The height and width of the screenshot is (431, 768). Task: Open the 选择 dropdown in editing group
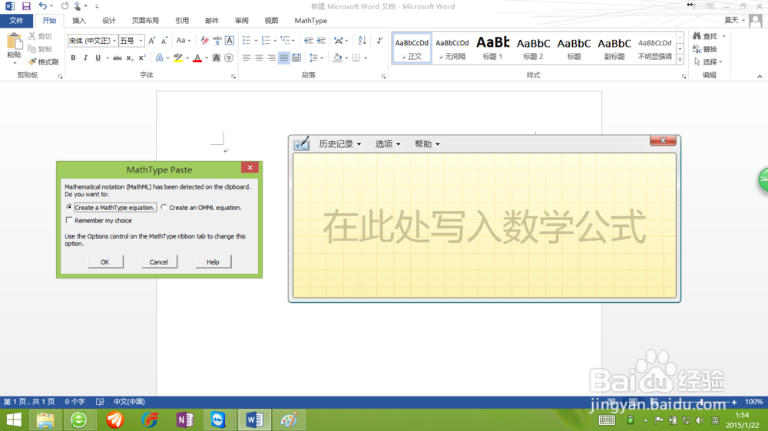[709, 62]
